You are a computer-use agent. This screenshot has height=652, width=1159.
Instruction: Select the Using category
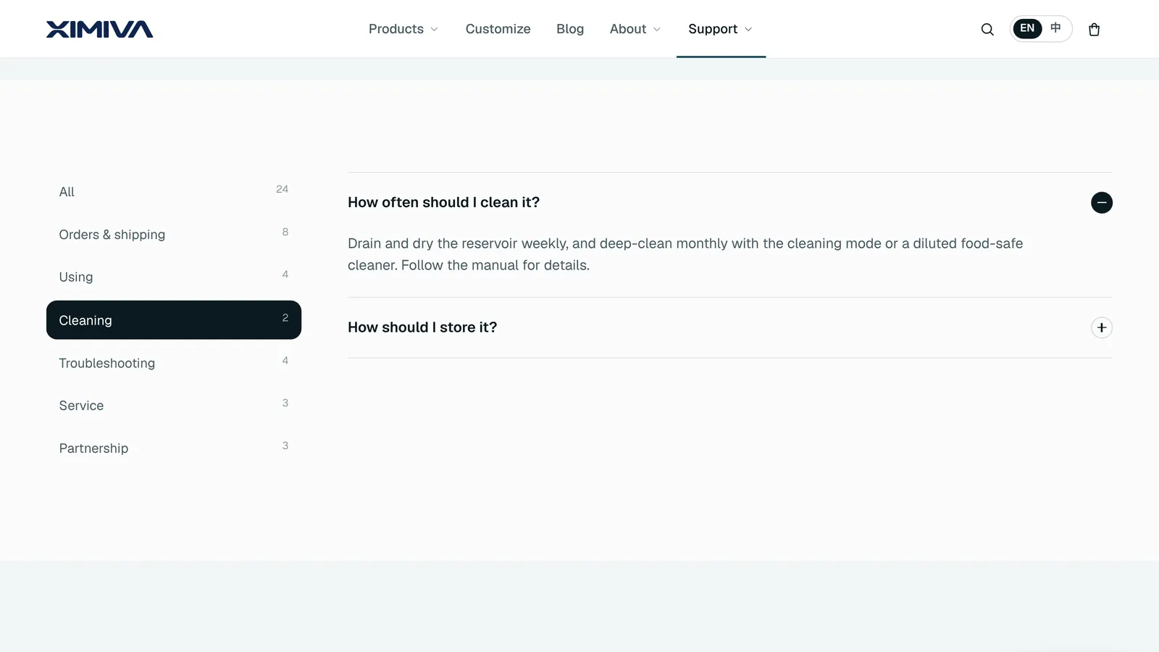coord(174,277)
